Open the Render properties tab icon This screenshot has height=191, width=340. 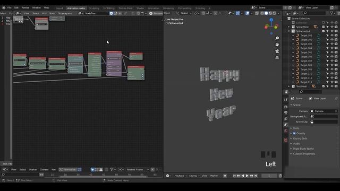pos(286,107)
